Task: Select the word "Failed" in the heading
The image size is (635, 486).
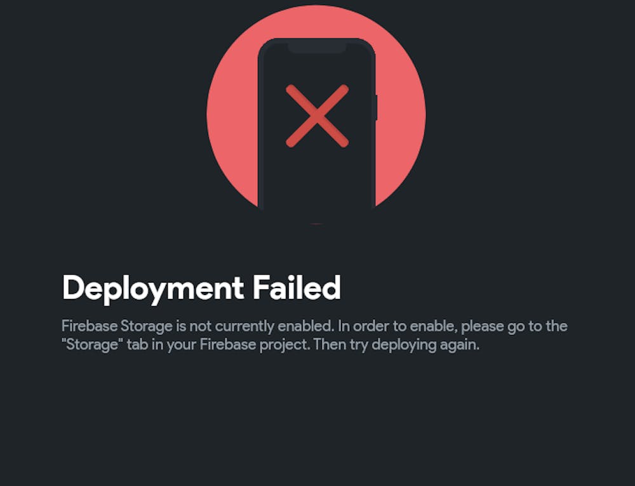Action: pos(297,287)
